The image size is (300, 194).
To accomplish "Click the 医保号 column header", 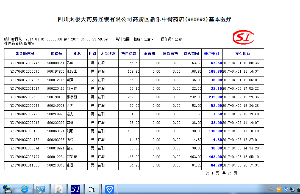I will (x=56, y=54).
